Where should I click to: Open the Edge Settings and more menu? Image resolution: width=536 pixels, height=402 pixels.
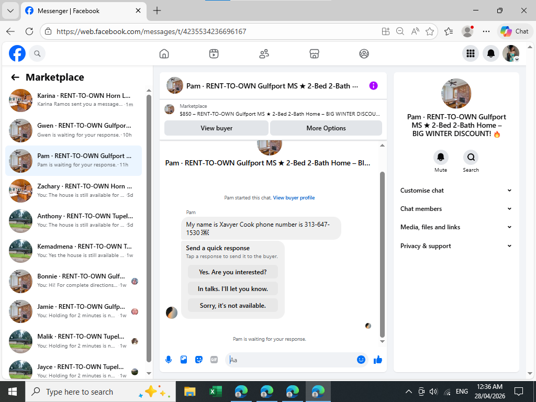tap(486, 31)
